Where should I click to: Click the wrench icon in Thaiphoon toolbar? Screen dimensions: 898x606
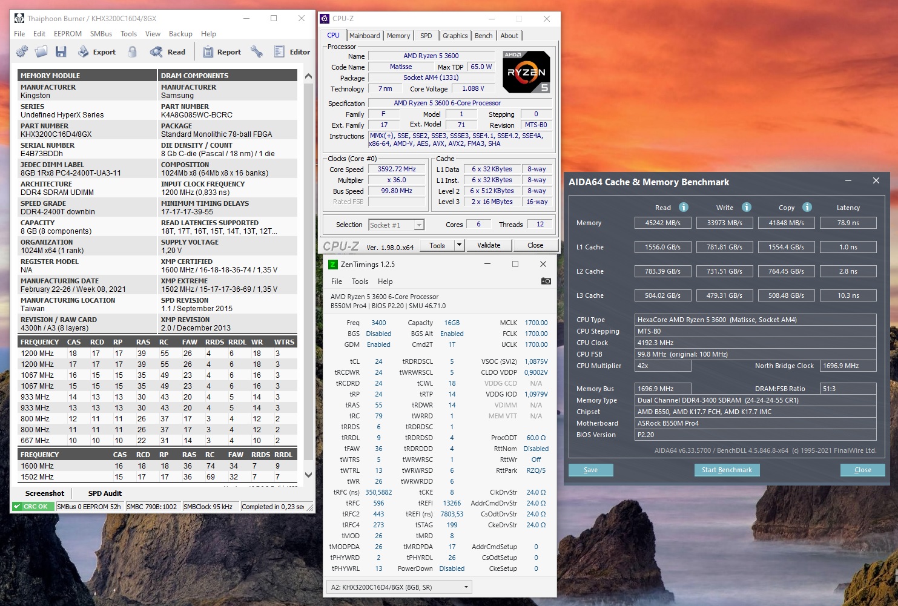point(257,52)
